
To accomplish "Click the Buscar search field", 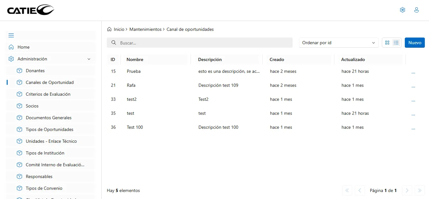I will (x=200, y=43).
